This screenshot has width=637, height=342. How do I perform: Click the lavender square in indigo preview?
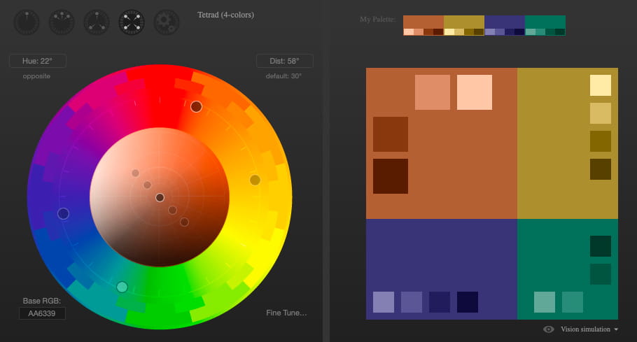[384, 302]
